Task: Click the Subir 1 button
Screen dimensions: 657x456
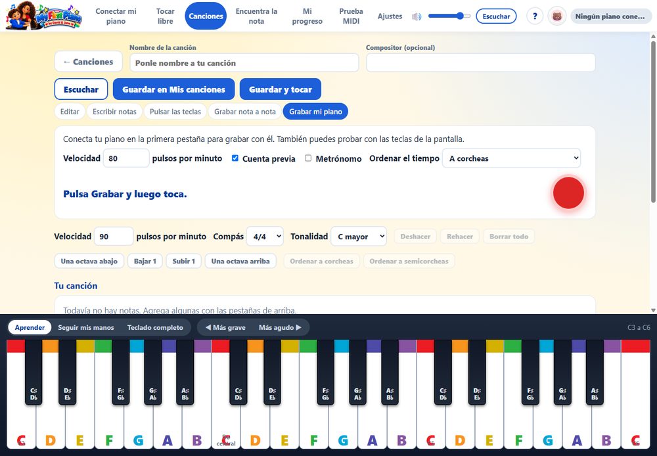Action: coord(183,261)
